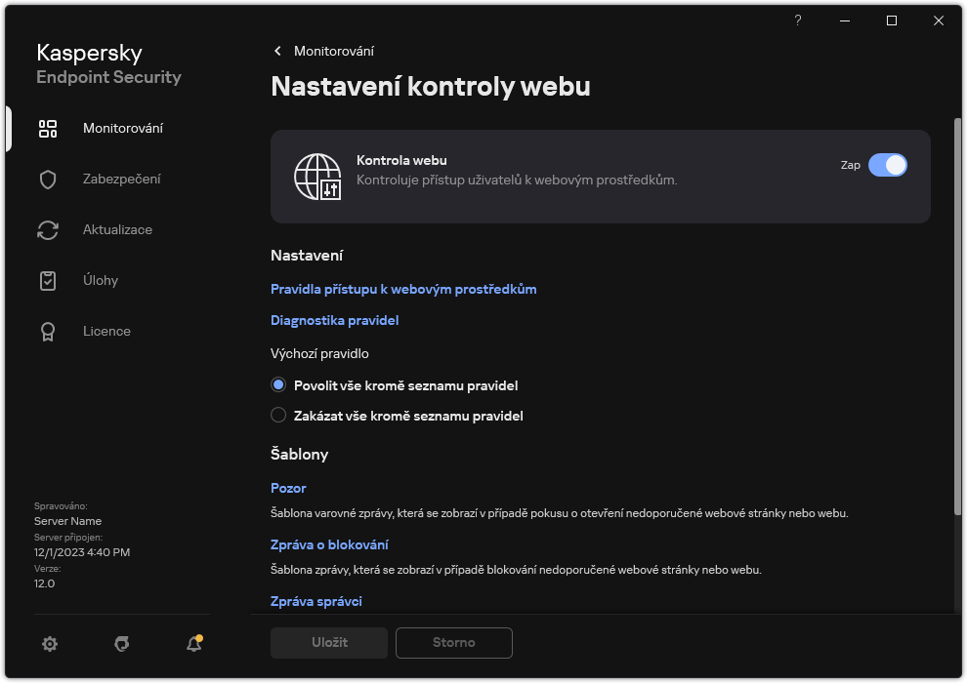
Task: Open settings with the gear icon
Action: [50, 644]
